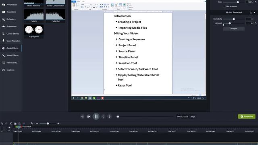
Task: Click 'Selection Tool' text in document
Action: [127, 63]
